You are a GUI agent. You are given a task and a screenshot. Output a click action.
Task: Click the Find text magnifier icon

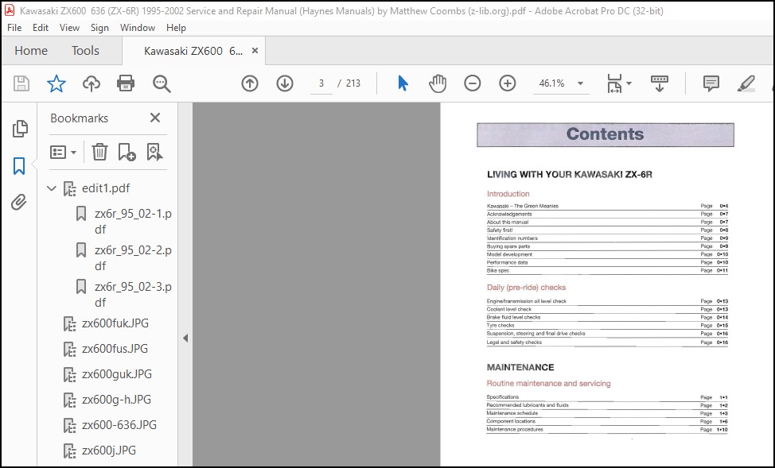(x=162, y=84)
